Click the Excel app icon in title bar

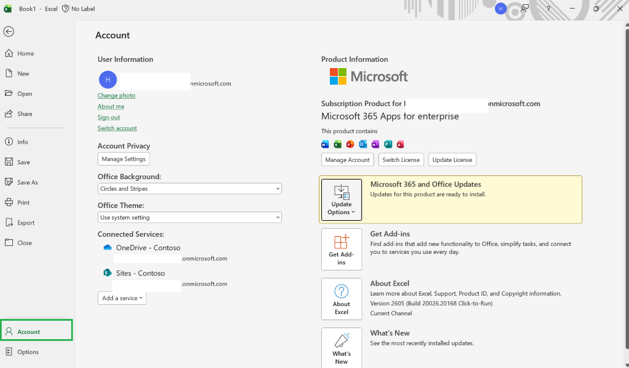coord(7,9)
